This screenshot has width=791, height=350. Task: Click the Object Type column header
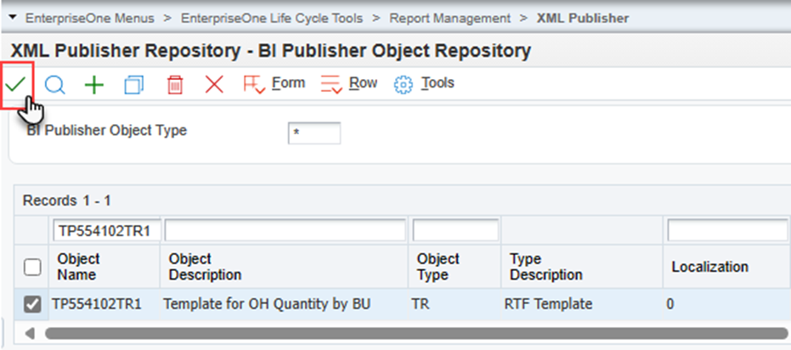(x=438, y=267)
